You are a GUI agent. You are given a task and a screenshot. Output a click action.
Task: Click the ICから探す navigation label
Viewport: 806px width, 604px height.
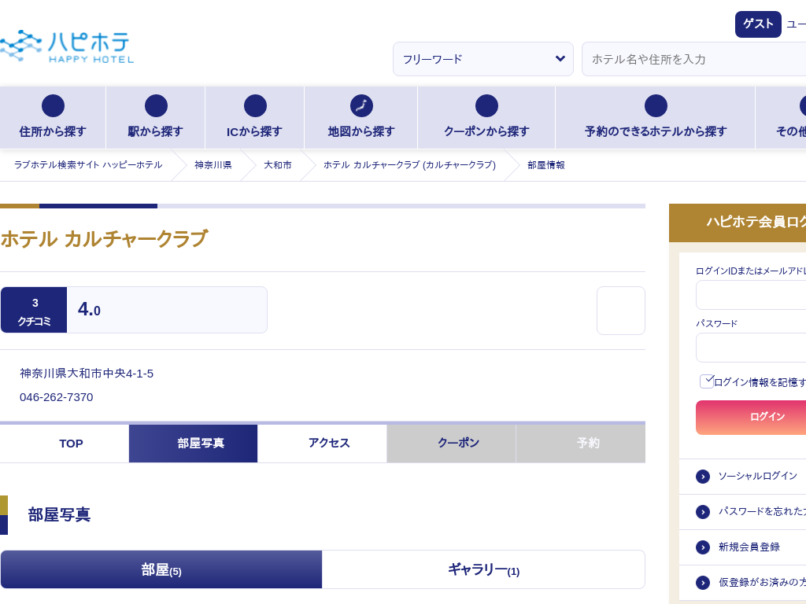point(255,131)
